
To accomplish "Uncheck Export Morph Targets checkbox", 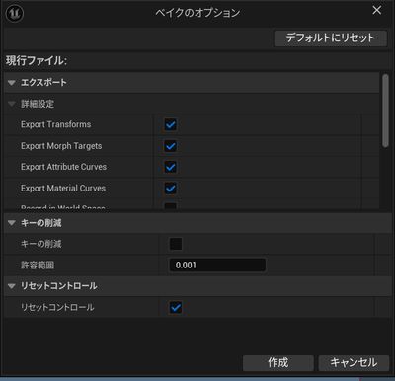I will click(x=171, y=146).
